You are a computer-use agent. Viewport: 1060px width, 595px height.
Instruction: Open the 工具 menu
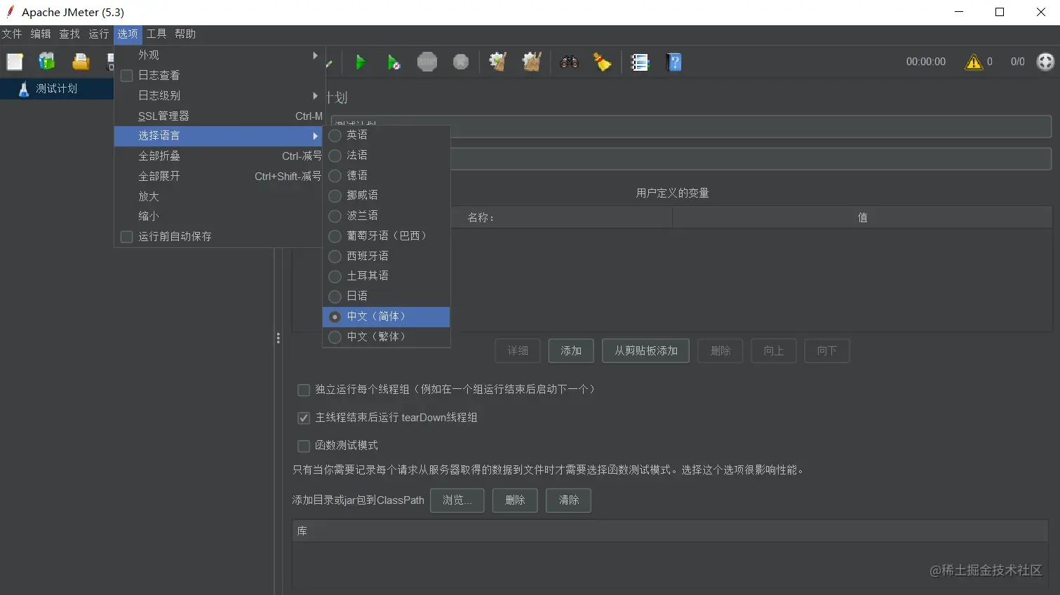tap(156, 34)
